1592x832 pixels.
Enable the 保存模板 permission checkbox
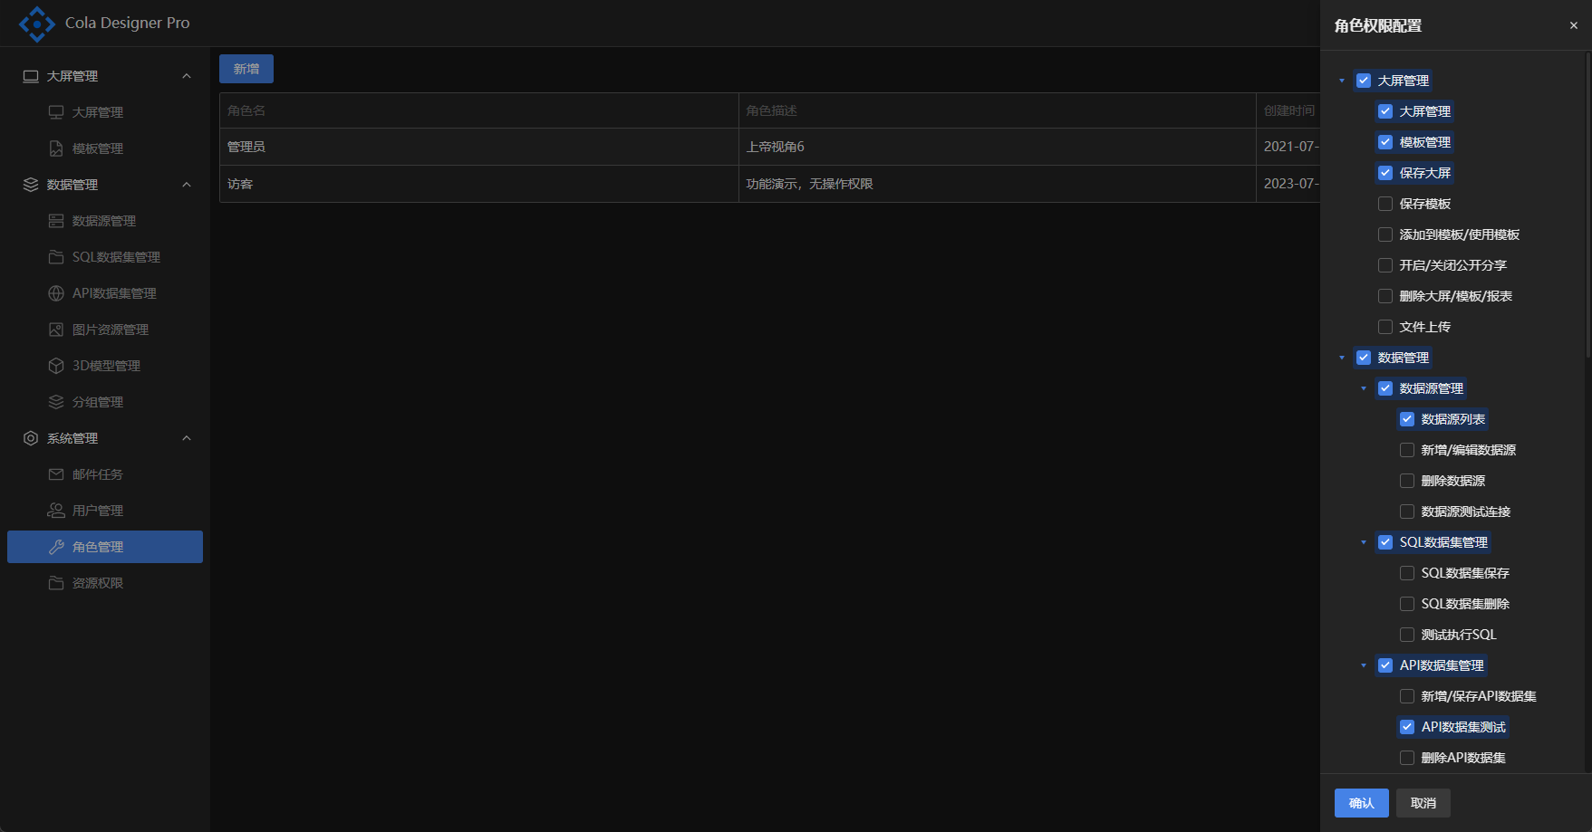[1385, 204]
